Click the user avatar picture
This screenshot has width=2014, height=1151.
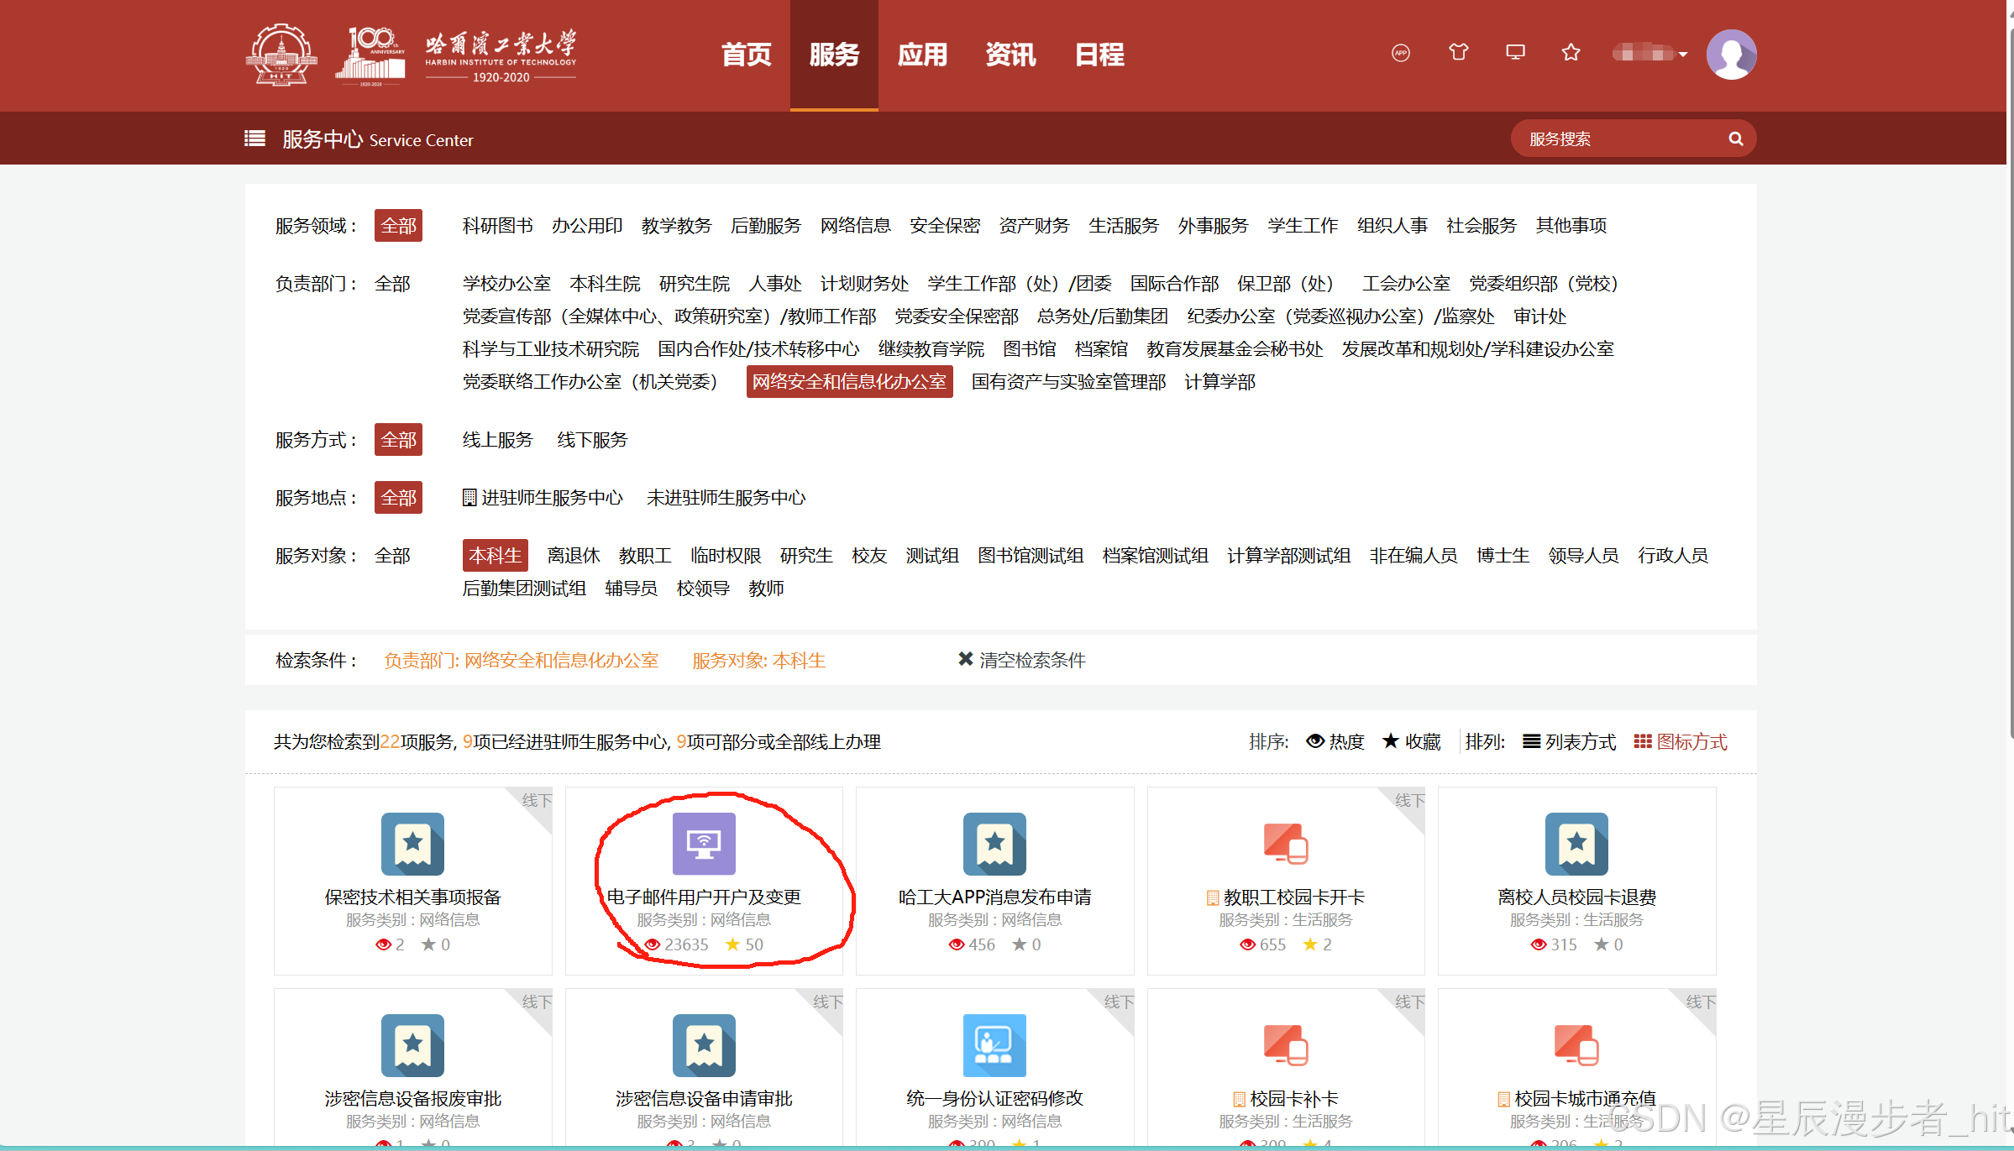[1731, 55]
